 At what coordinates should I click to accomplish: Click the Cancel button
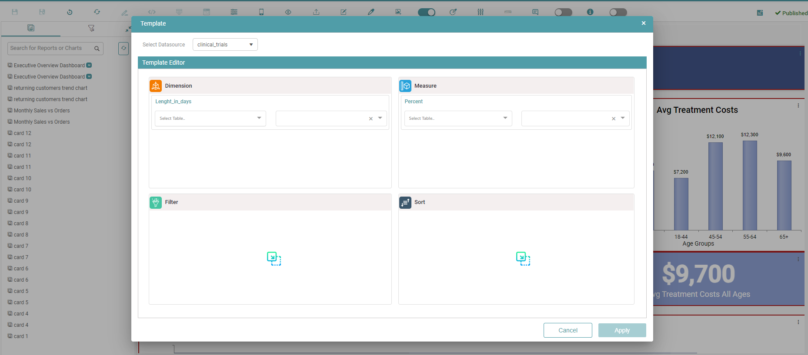[568, 330]
